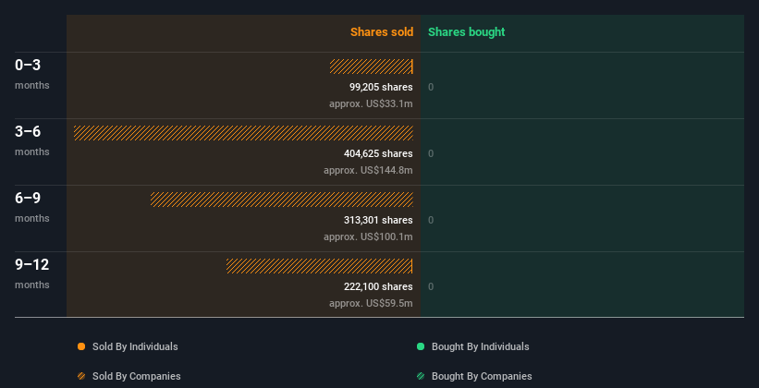Toggle the Bought By Individuals legend label
This screenshot has width=759, height=388.
pos(480,346)
